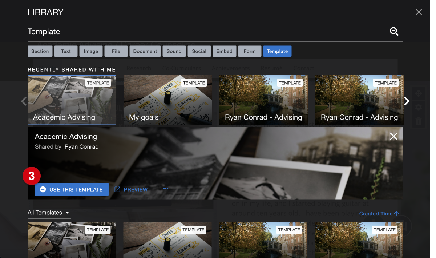Viewport: 436px width, 258px height.
Task: Open the postcards thumbnail under All Templates
Action: pos(72,240)
